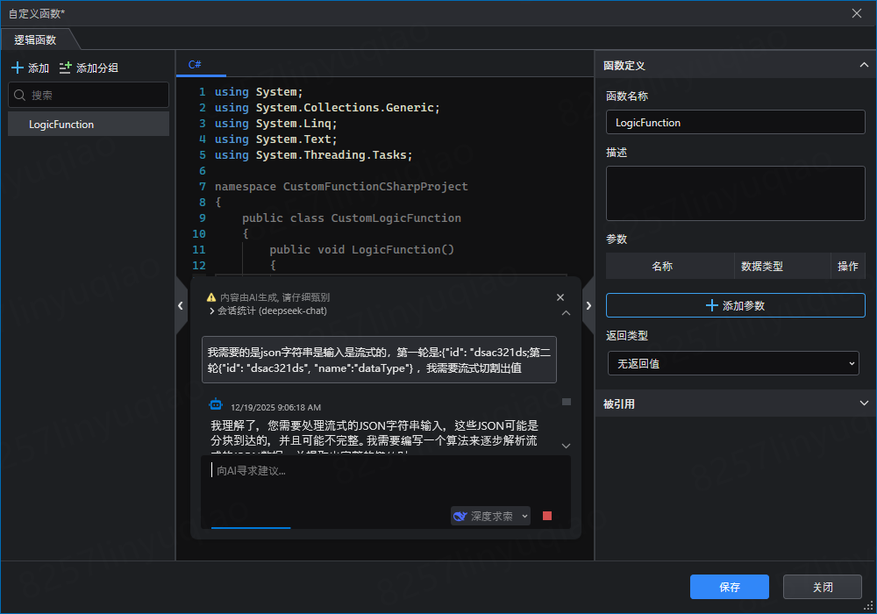Screen dimensions: 877x614
Task: Stop AI generation with the red square
Action: (547, 516)
